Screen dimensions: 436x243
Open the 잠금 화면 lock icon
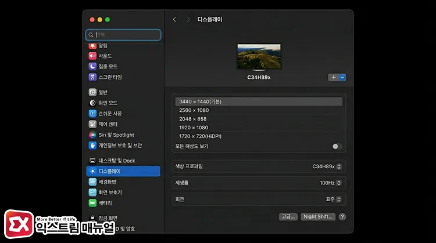tap(92, 218)
